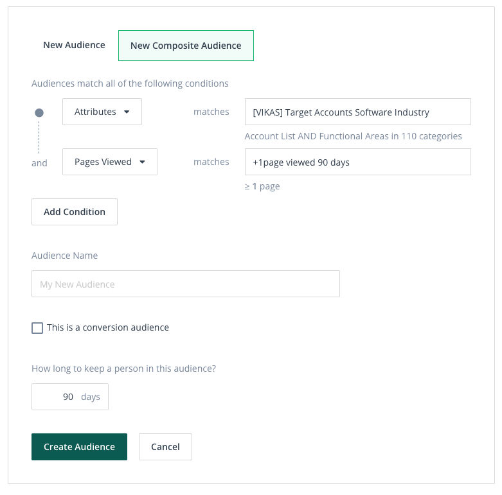Click the 90 days duration field
The height and width of the screenshot is (495, 502).
(70, 397)
